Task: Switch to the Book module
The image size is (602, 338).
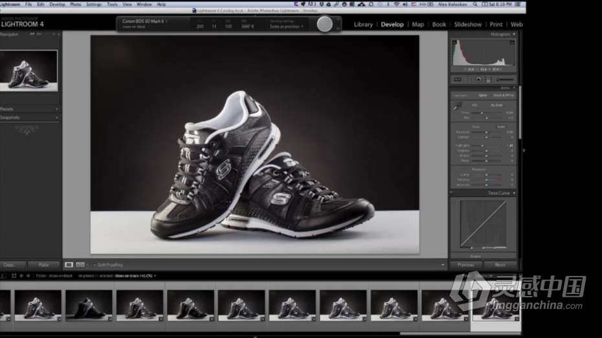Action: click(x=439, y=25)
